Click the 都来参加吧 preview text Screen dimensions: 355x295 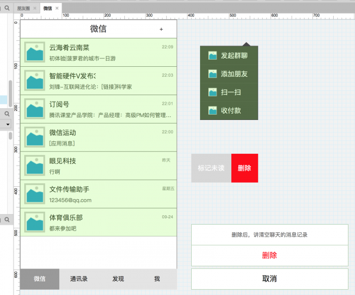click(x=63, y=228)
